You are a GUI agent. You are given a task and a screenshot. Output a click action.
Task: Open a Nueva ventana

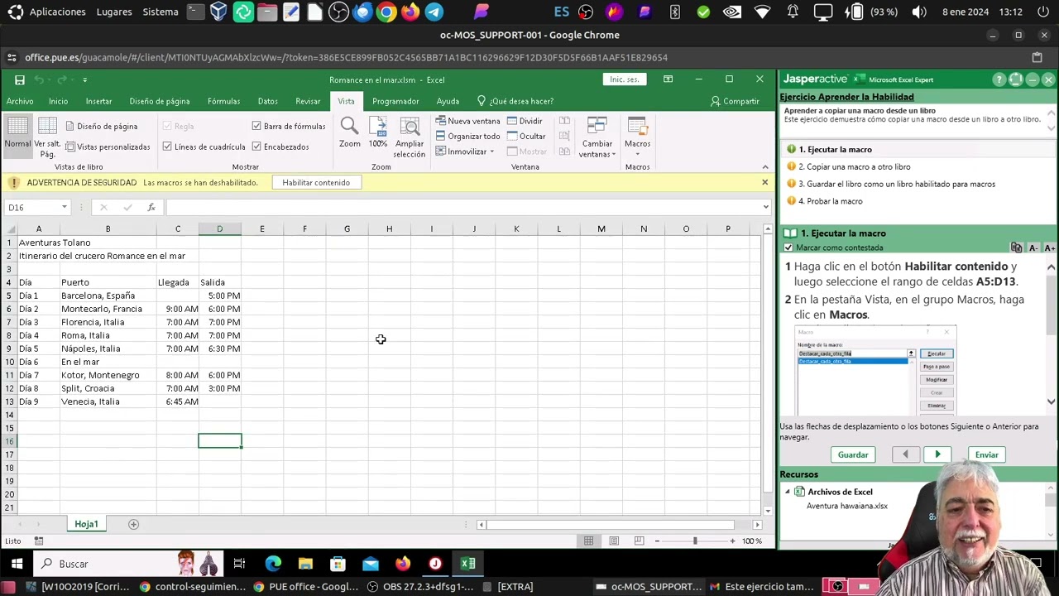click(467, 121)
